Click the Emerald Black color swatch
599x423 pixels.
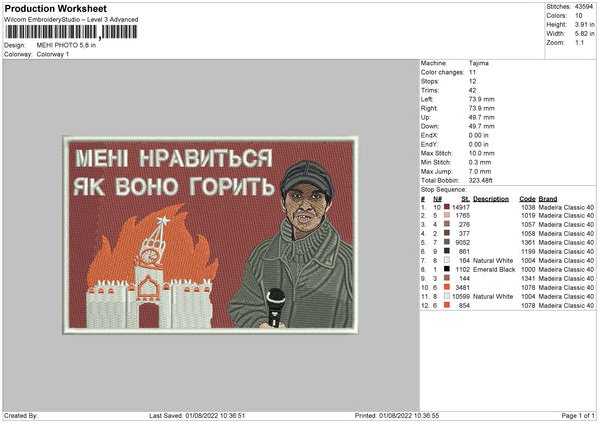[x=447, y=269]
